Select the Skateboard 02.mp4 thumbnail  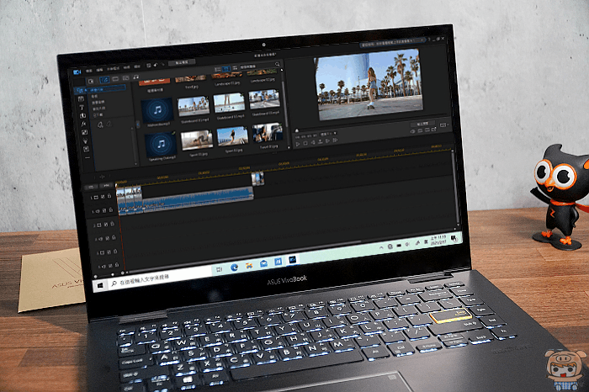[x=229, y=103]
